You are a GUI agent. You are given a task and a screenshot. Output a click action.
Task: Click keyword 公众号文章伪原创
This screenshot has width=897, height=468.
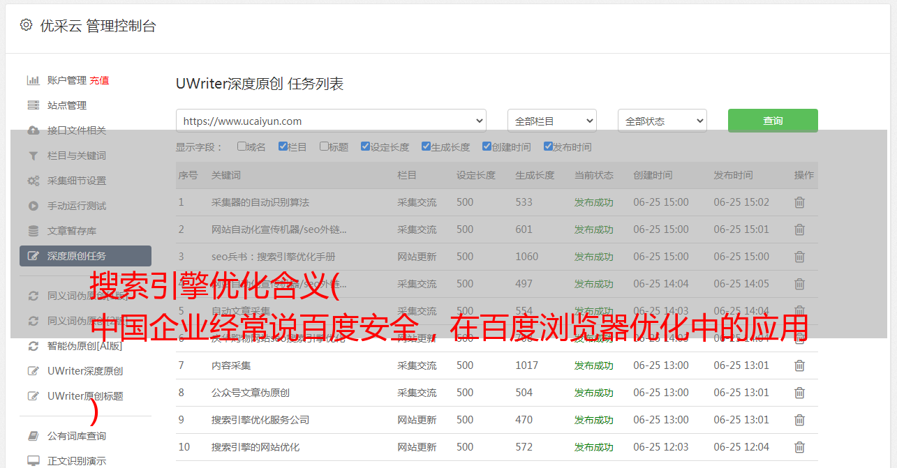251,393
